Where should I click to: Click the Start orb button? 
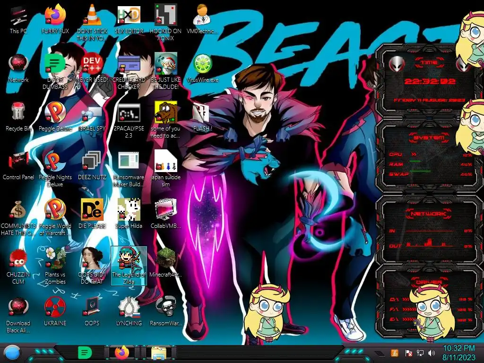pyautogui.click(x=12, y=353)
